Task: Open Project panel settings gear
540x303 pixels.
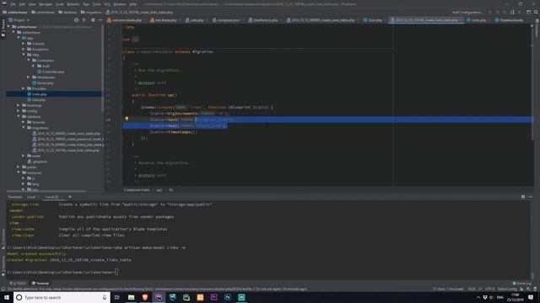Action: tap(93, 20)
